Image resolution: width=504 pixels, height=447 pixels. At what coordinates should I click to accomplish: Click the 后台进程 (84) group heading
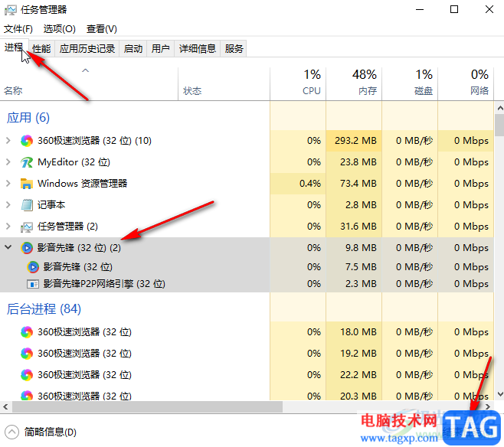[44, 309]
